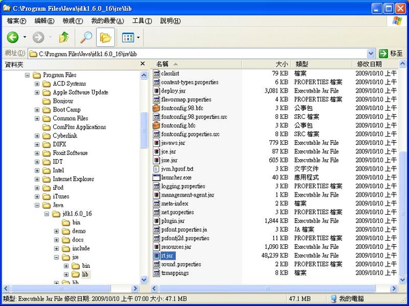Open the 檔案(F) menu

click(16, 21)
